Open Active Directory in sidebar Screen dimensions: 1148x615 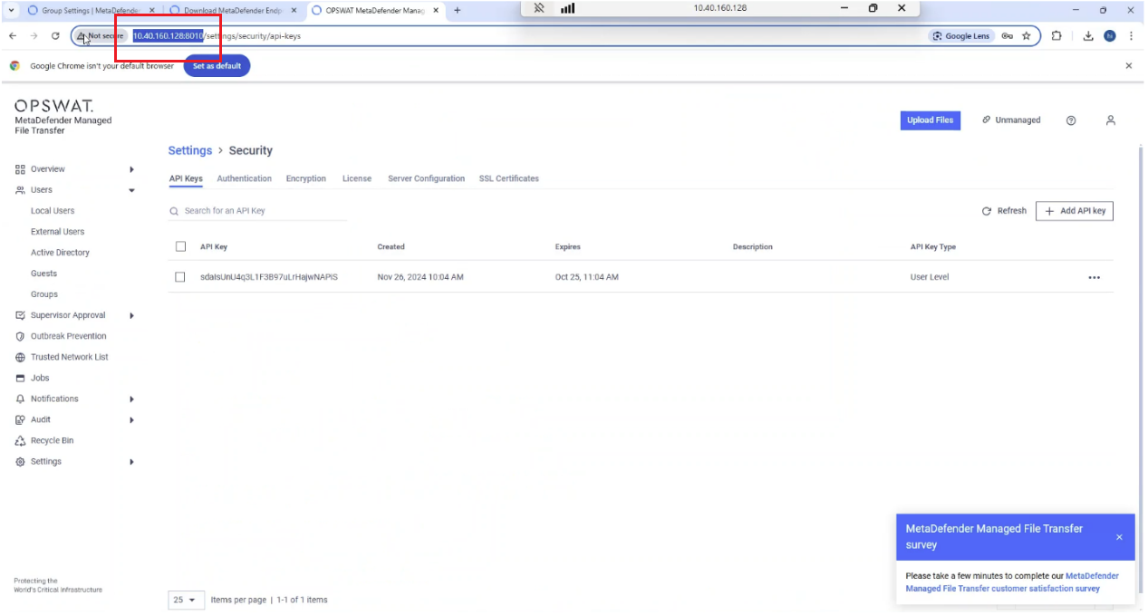(x=60, y=253)
